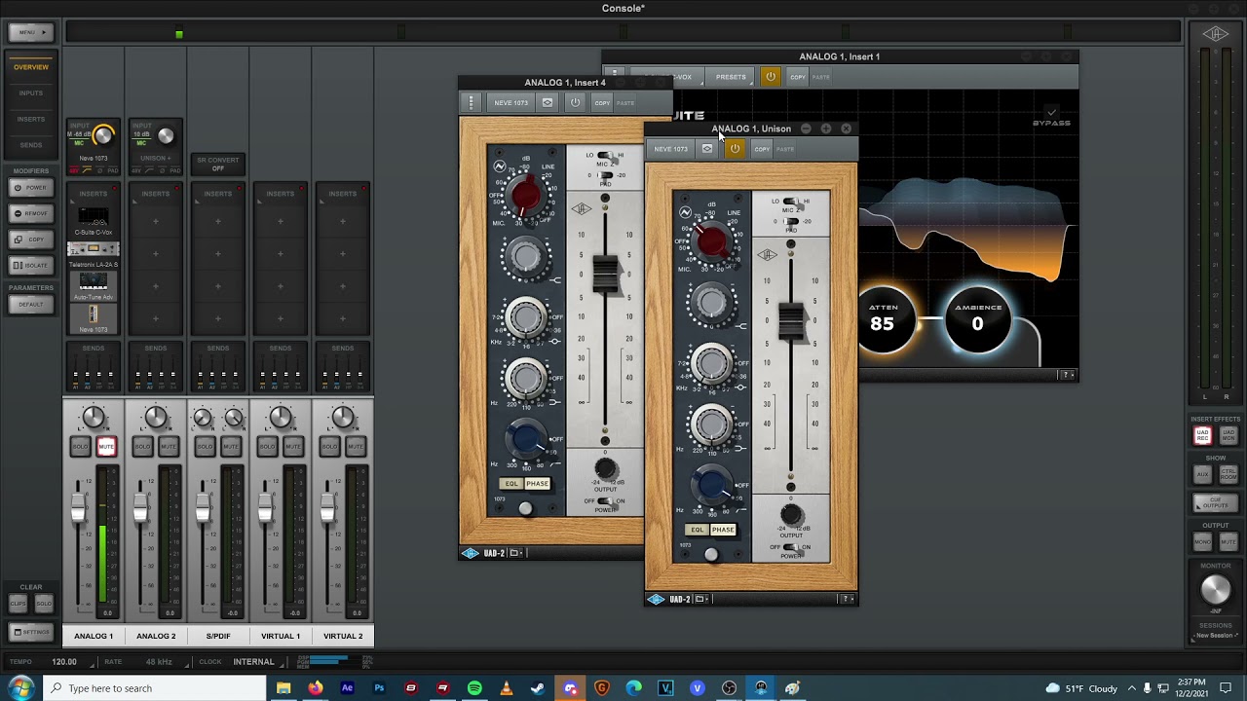Click the MONITOR level knob
This screenshot has width=1247, height=701.
pyautogui.click(x=1215, y=589)
